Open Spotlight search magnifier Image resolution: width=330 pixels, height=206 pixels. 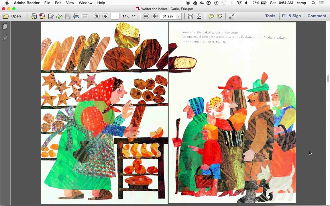314,3
